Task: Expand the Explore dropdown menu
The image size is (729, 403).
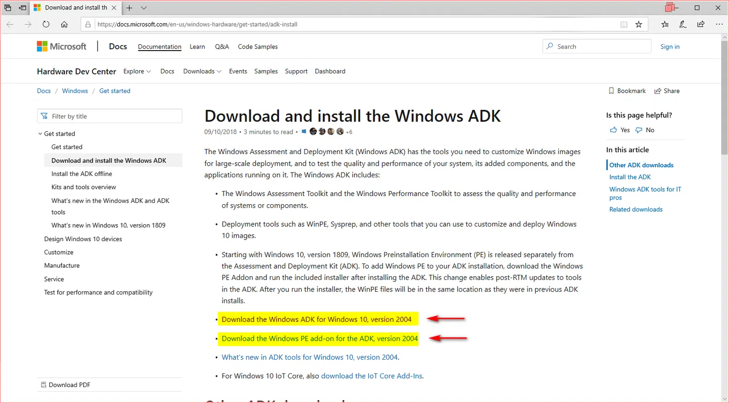Action: point(137,71)
